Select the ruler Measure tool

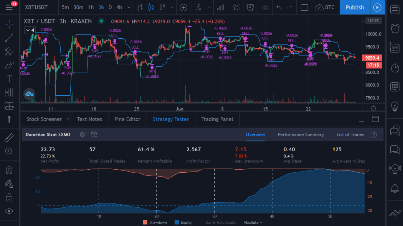click(9, 137)
